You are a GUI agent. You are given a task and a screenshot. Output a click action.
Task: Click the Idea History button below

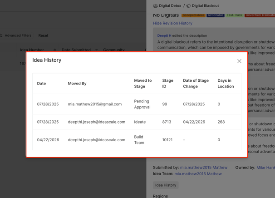[x=166, y=185]
